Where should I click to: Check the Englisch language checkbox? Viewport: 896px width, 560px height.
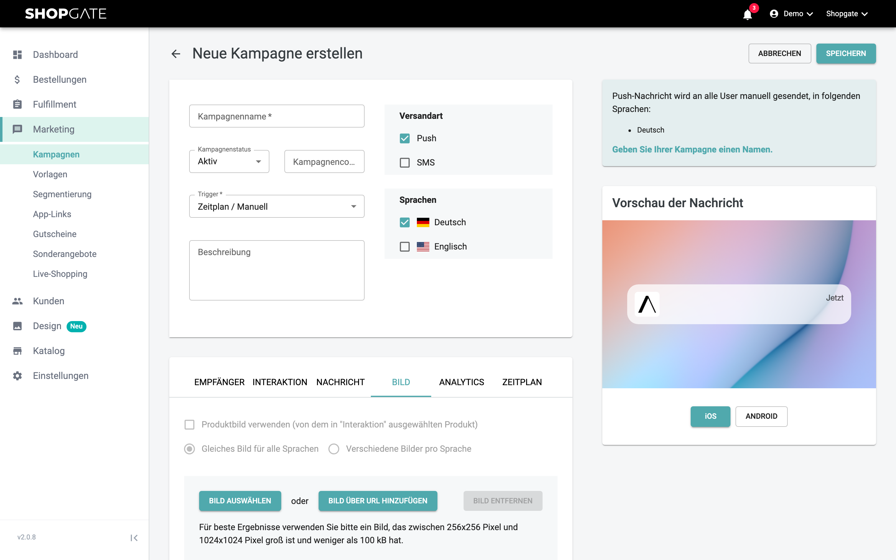[405, 247]
